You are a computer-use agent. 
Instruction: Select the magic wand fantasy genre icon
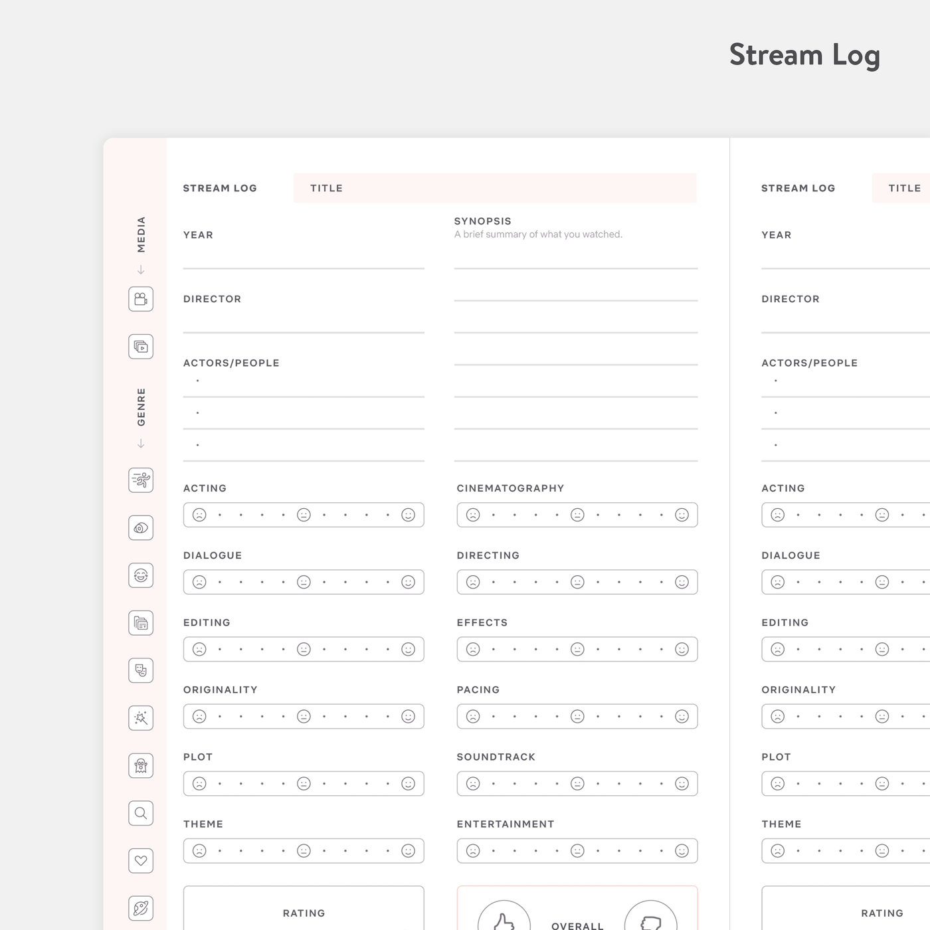point(141,718)
